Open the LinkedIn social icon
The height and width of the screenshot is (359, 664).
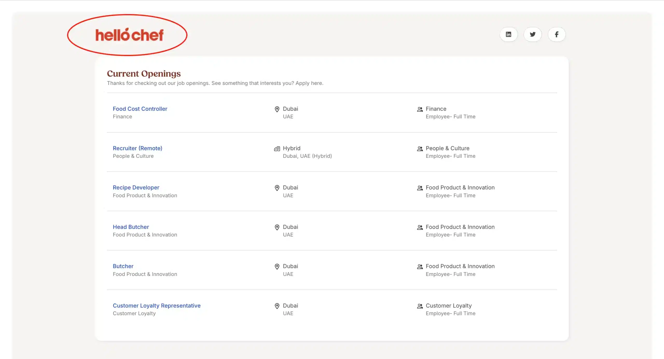pyautogui.click(x=508, y=34)
